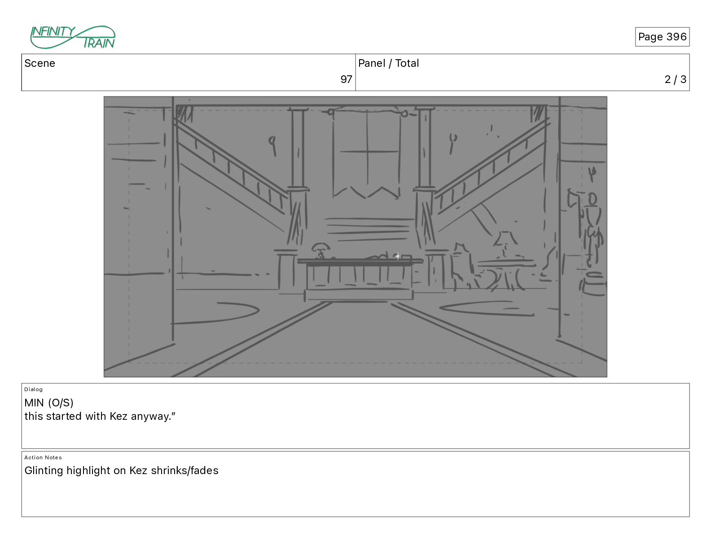Click the Dialog field label
The image size is (711, 549).
(34, 389)
